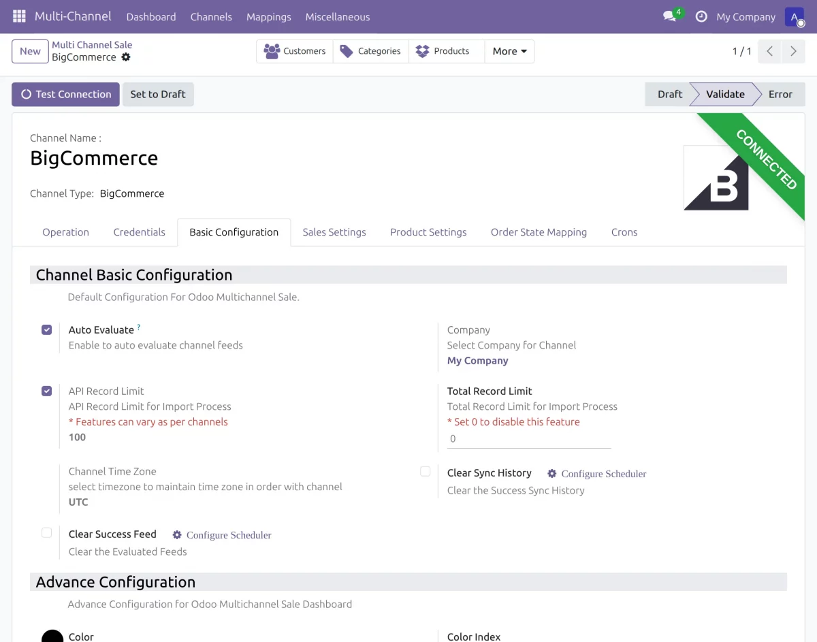Click the Test Connection button
Viewport: 817px width, 642px height.
click(x=65, y=95)
